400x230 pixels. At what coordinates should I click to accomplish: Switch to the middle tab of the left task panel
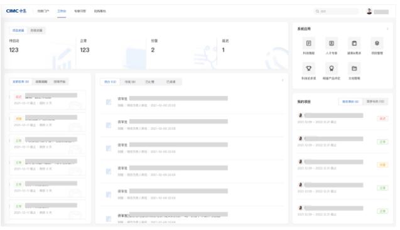[x=41, y=81]
